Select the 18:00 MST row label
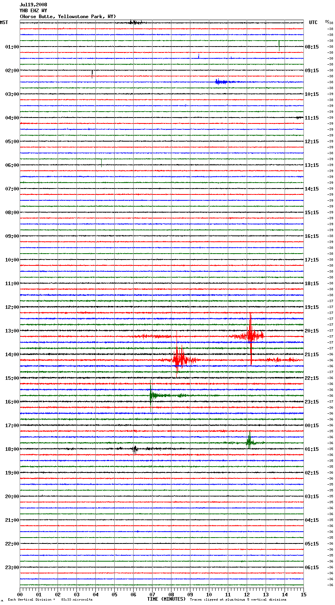The image size is (335, 605). point(12,449)
